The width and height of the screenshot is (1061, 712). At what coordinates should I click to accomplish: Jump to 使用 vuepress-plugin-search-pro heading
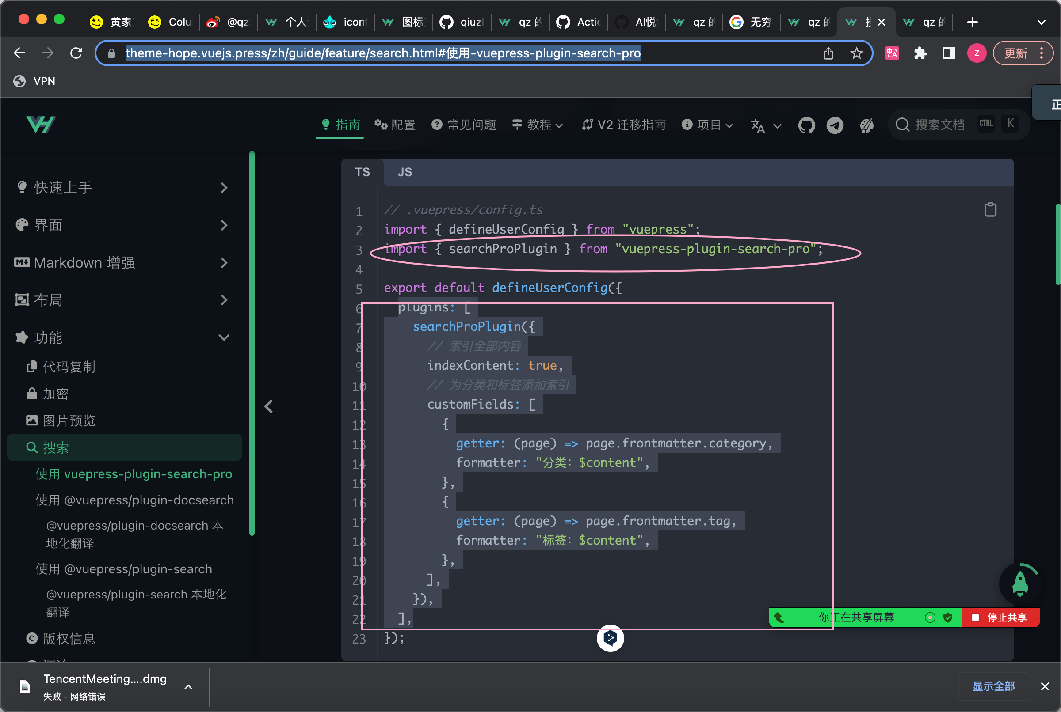[x=134, y=473]
